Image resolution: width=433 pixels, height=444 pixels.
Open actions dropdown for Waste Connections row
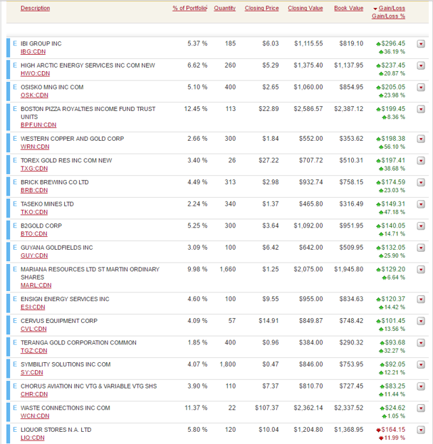coord(421,409)
